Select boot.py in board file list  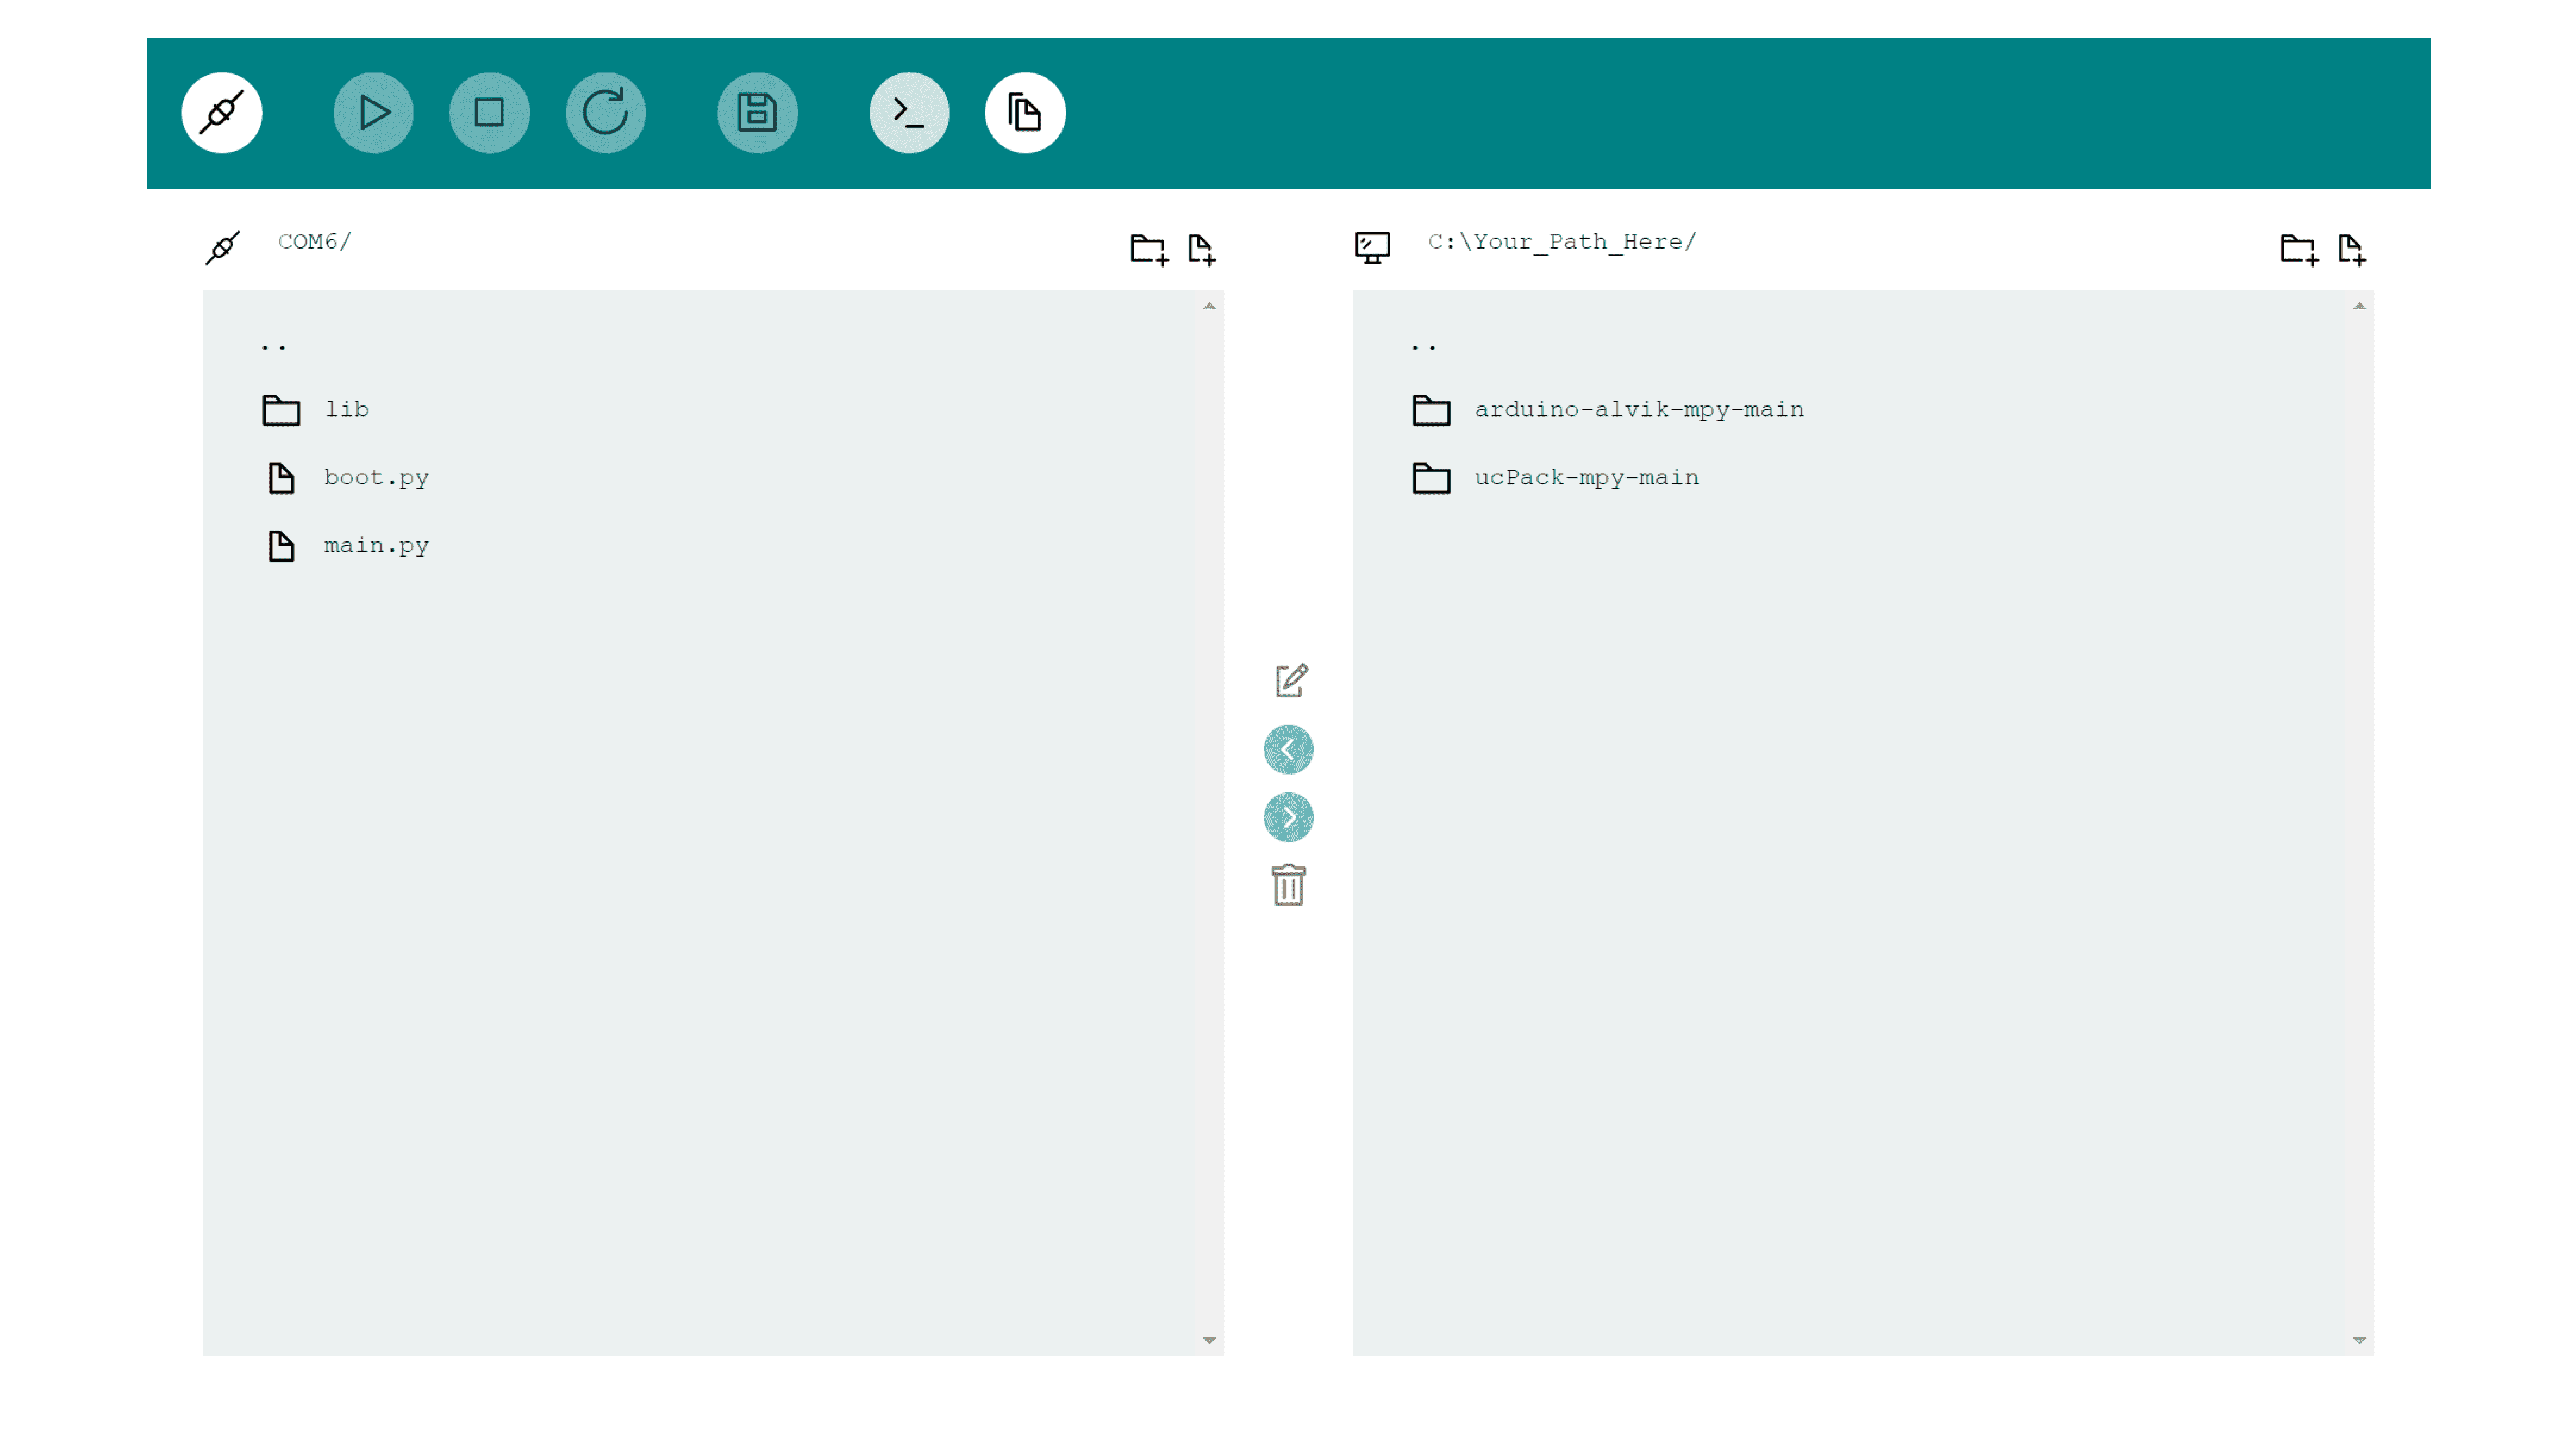pyautogui.click(x=375, y=478)
